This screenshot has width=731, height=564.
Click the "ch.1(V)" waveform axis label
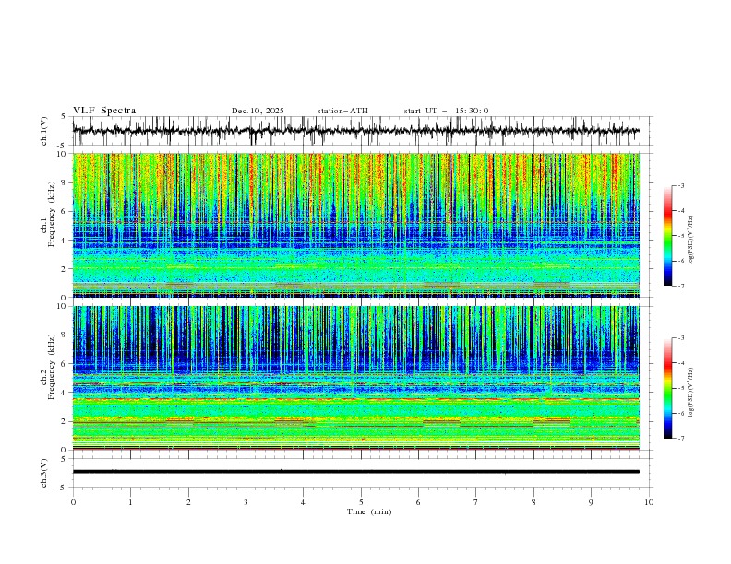click(x=44, y=131)
